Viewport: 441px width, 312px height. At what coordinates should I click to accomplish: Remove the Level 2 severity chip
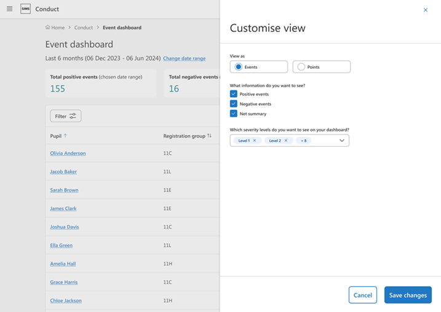(286, 141)
